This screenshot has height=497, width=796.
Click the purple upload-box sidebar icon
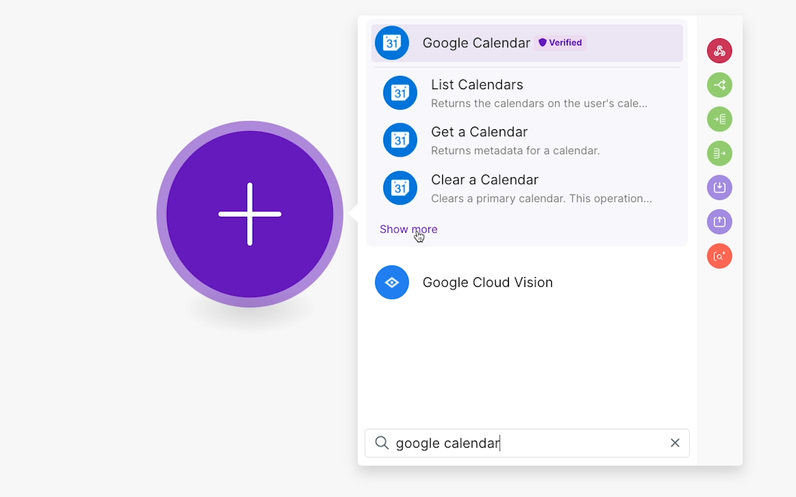click(x=719, y=222)
